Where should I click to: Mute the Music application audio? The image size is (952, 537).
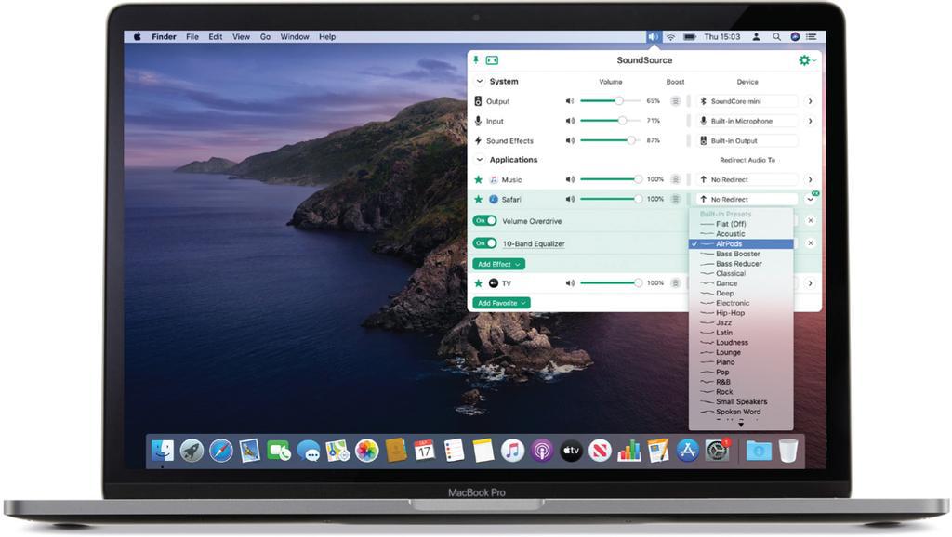click(570, 179)
